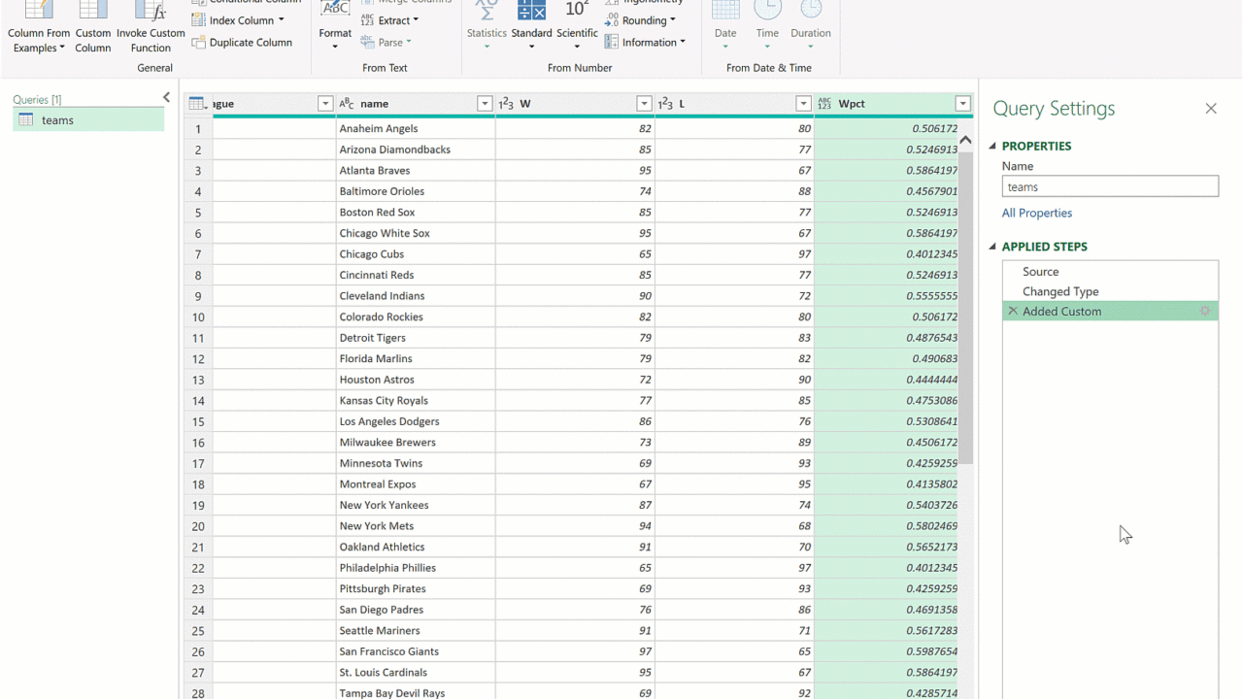Expand the Index Column dropdown
Viewport: 1243px width, 699px height.
click(281, 20)
